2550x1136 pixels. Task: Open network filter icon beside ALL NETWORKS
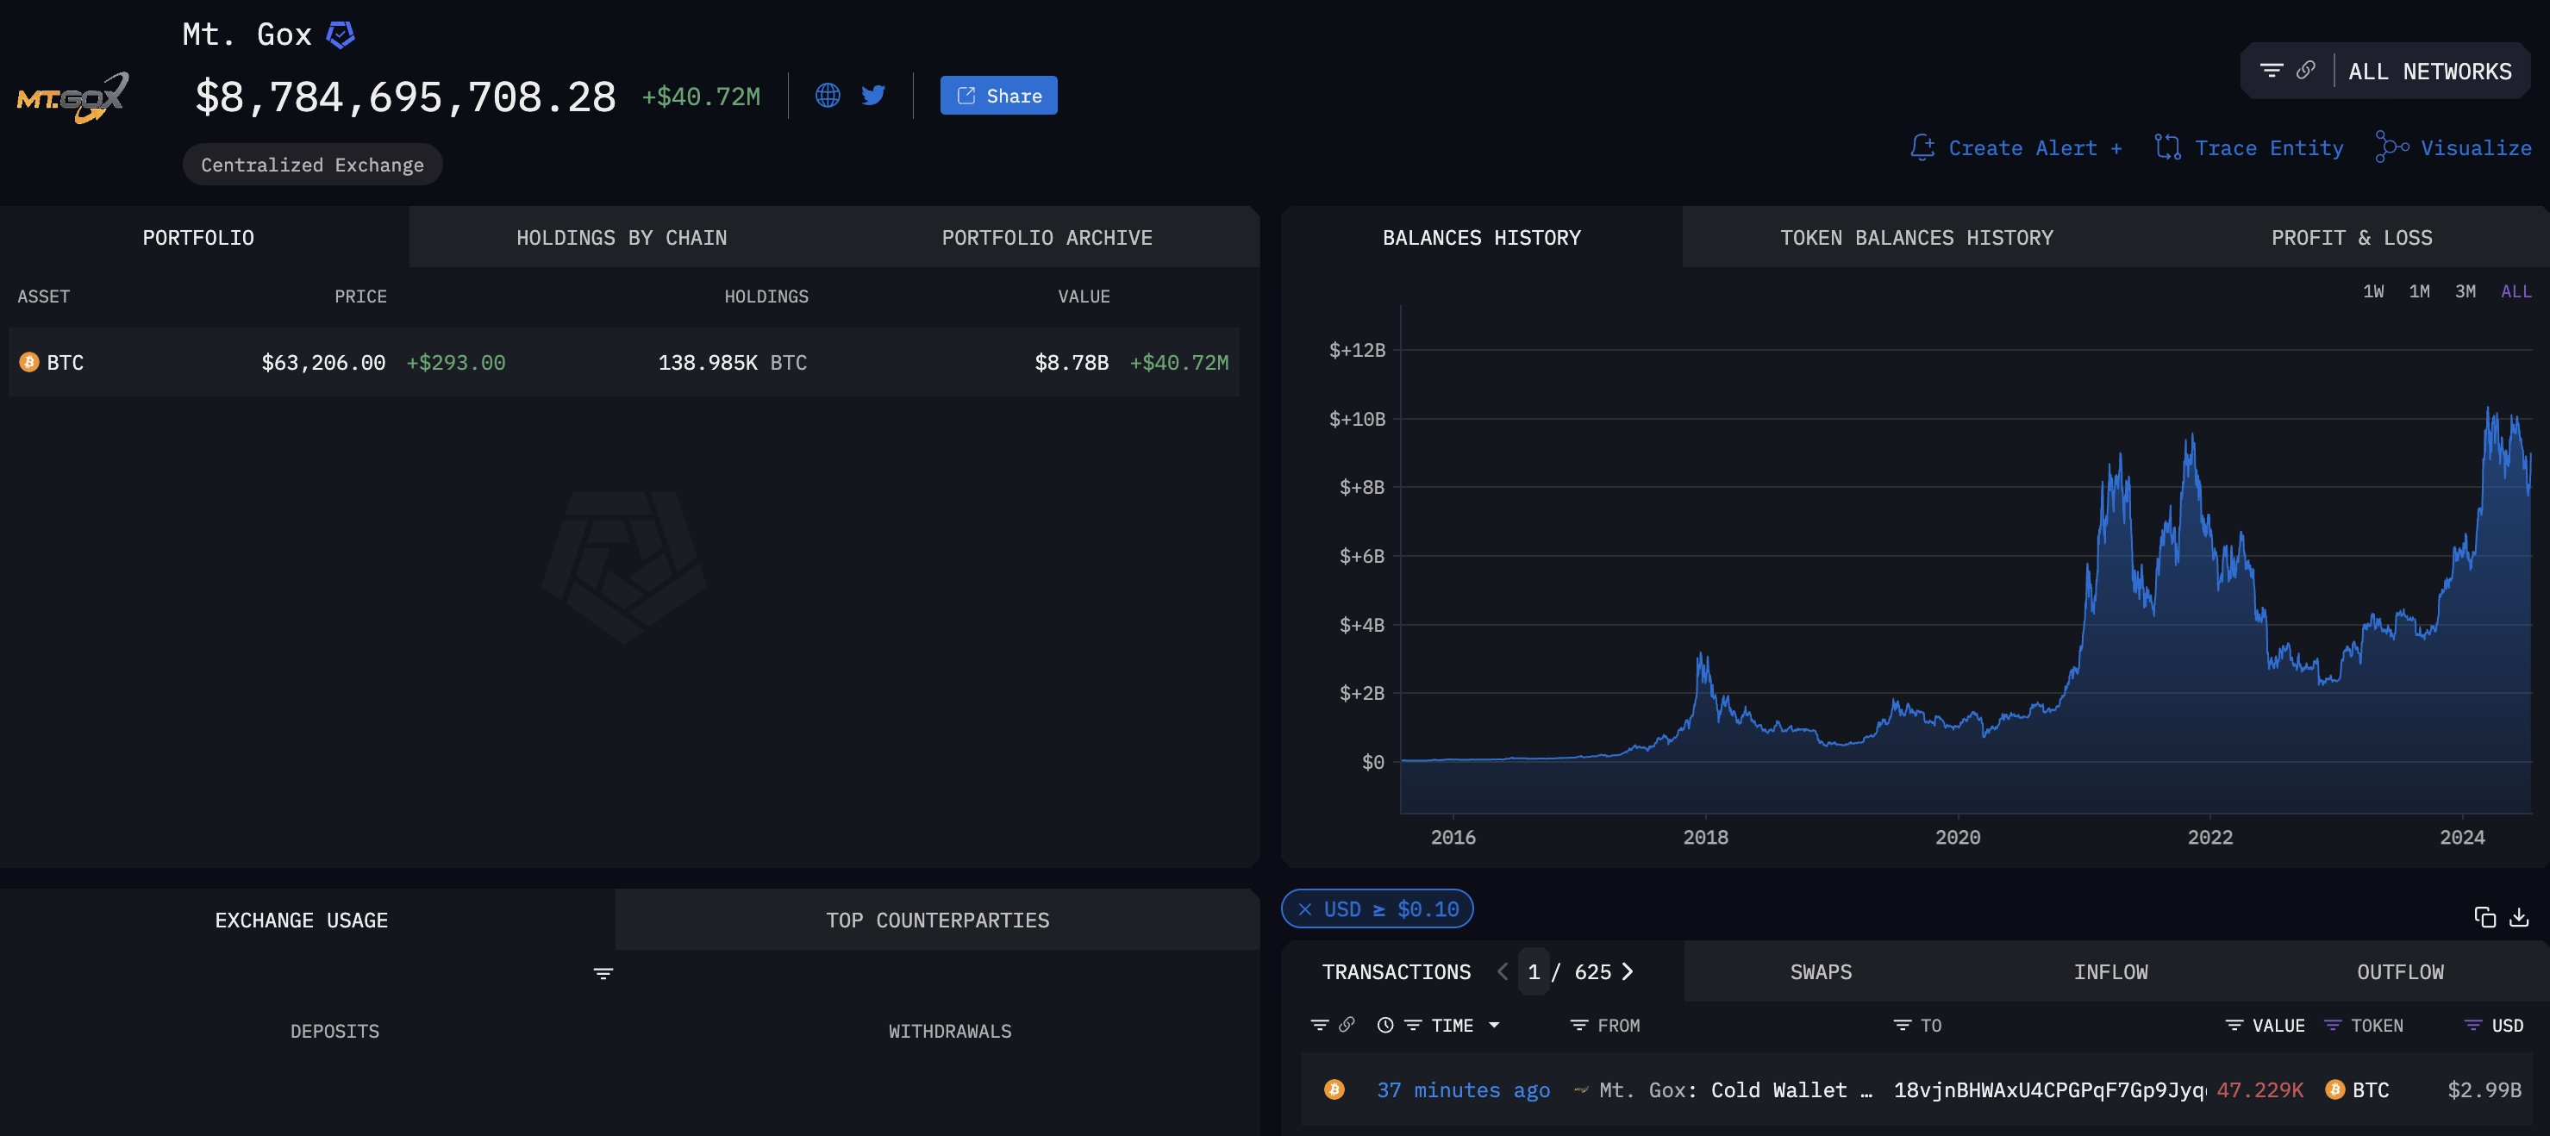pos(2272,71)
